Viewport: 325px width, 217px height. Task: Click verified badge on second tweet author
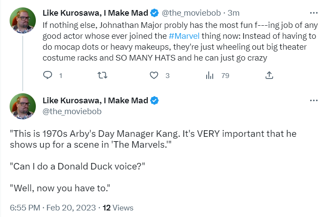[154, 101]
